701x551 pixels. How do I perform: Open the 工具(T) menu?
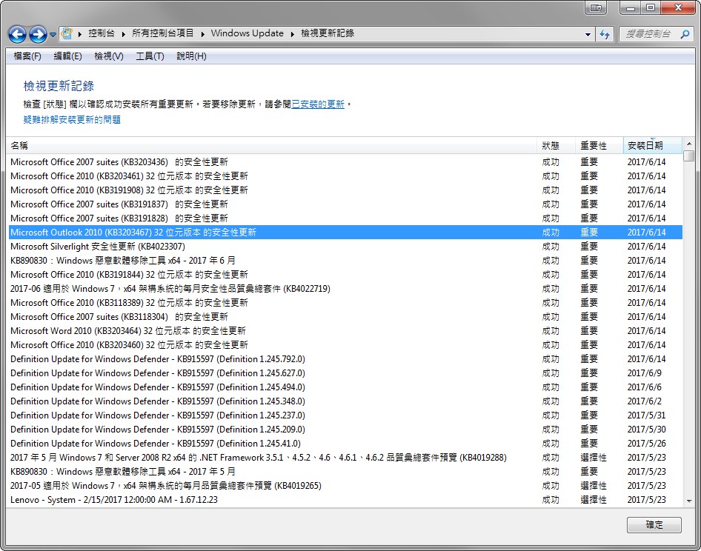(150, 56)
